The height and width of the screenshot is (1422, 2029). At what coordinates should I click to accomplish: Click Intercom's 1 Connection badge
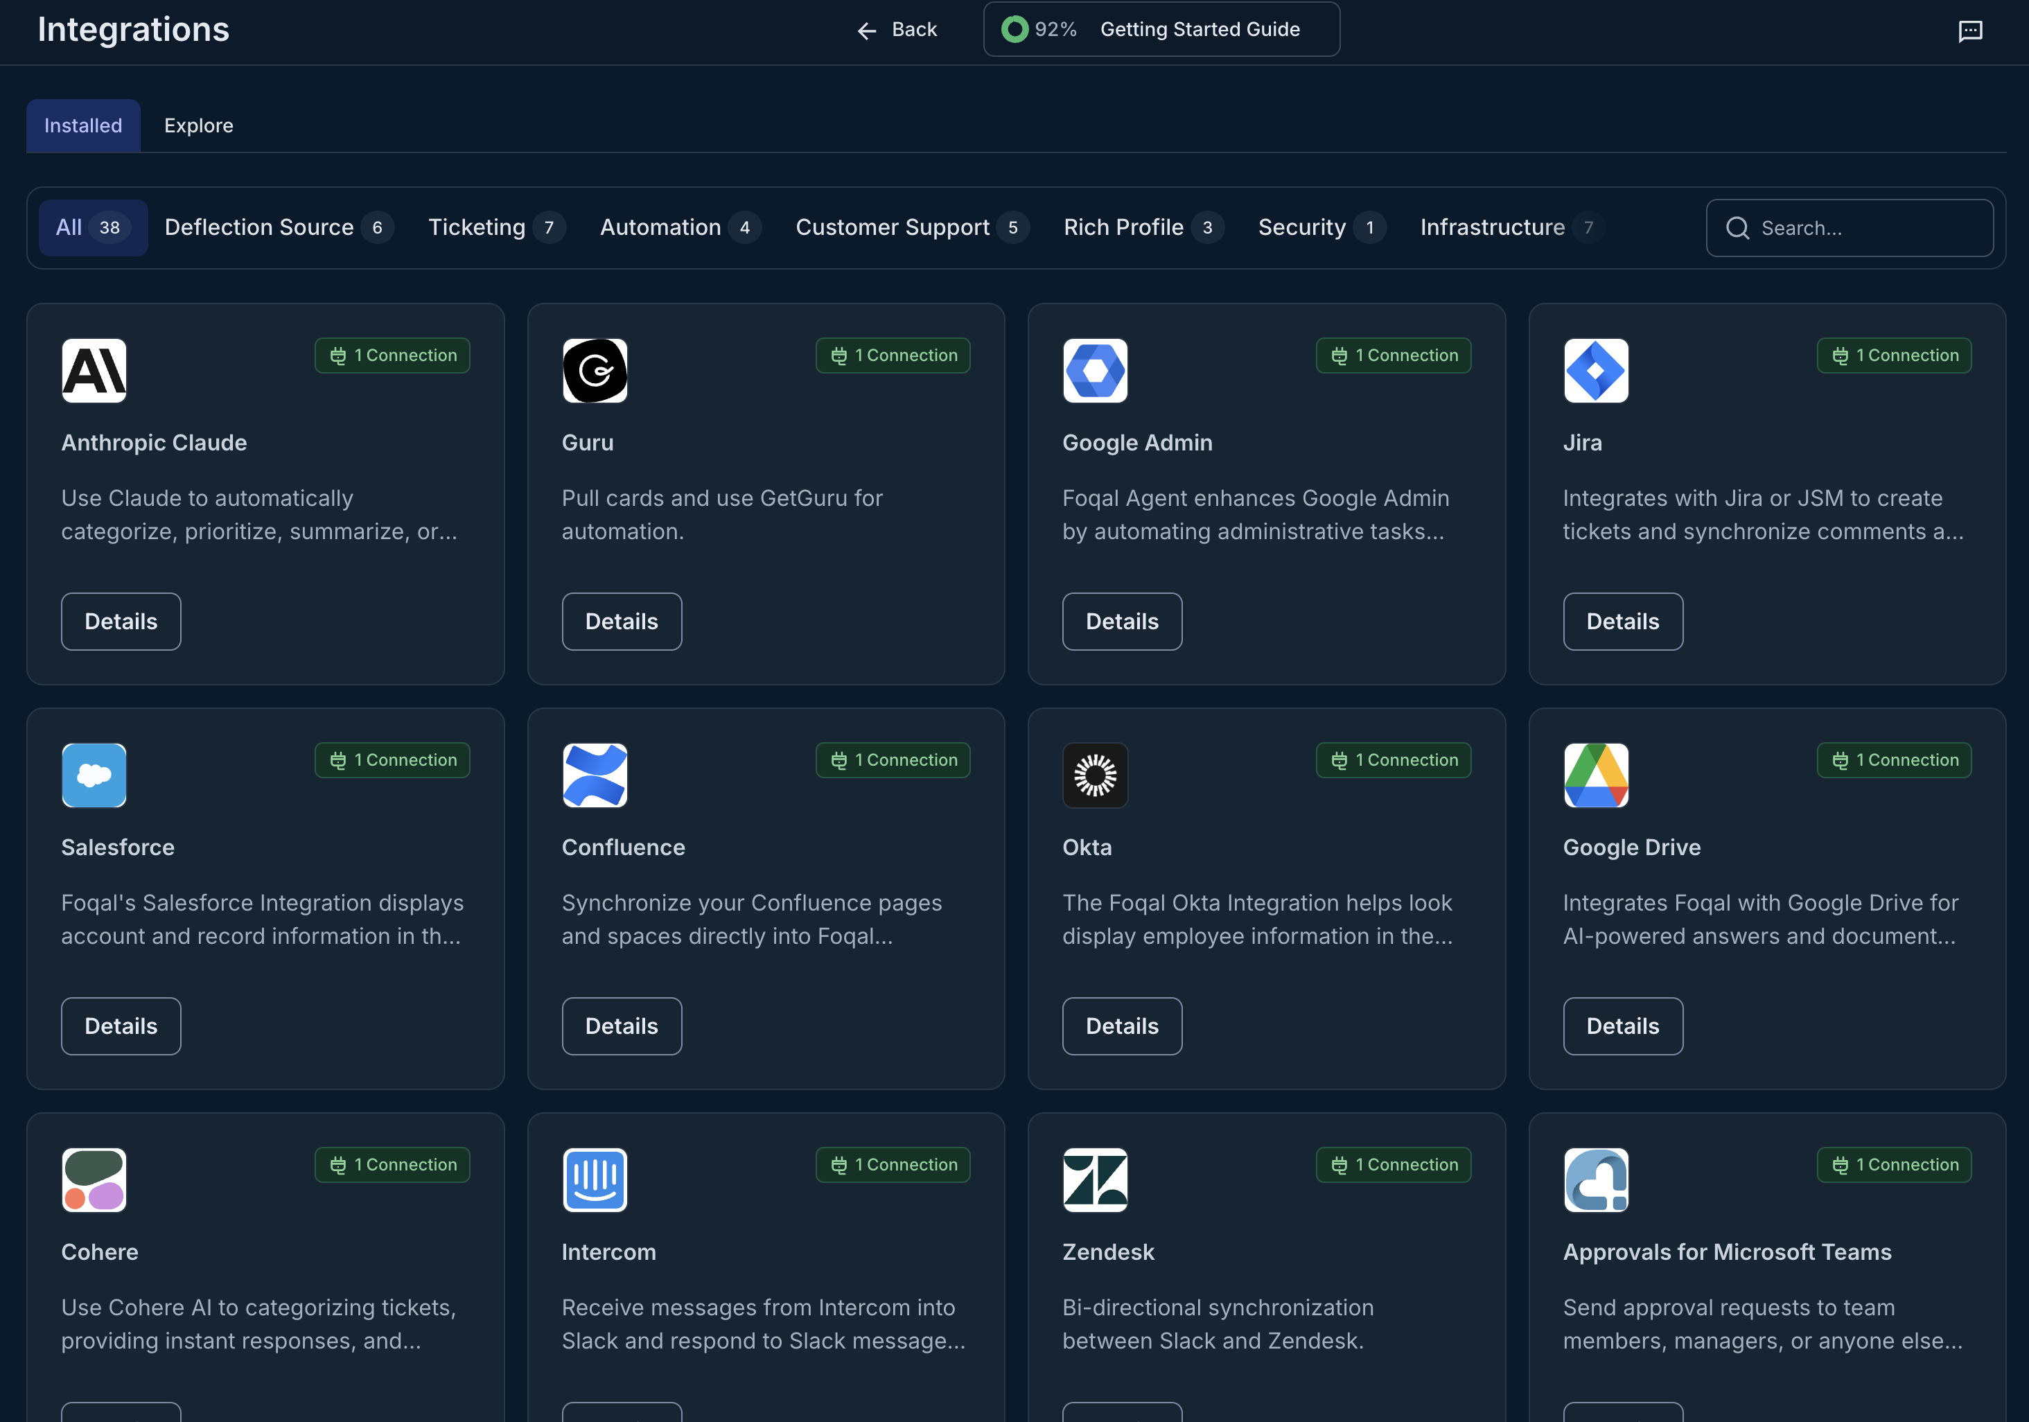pyautogui.click(x=893, y=1165)
